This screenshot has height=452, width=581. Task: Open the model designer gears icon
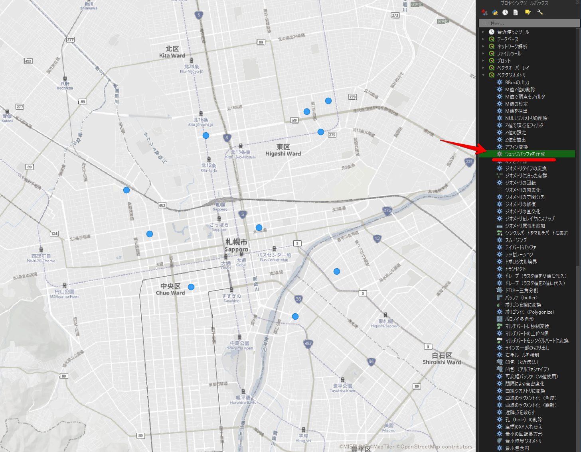click(484, 12)
